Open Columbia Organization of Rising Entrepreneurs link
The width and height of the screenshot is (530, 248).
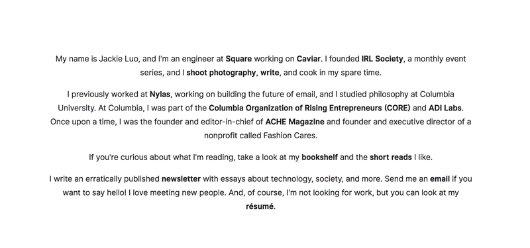[x=309, y=108]
